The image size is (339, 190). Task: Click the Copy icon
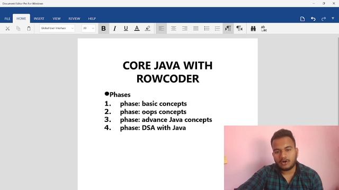18,28
